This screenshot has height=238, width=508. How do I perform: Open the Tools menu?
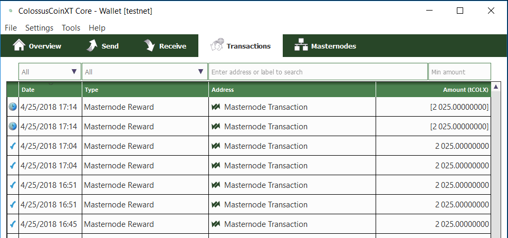[x=71, y=28]
